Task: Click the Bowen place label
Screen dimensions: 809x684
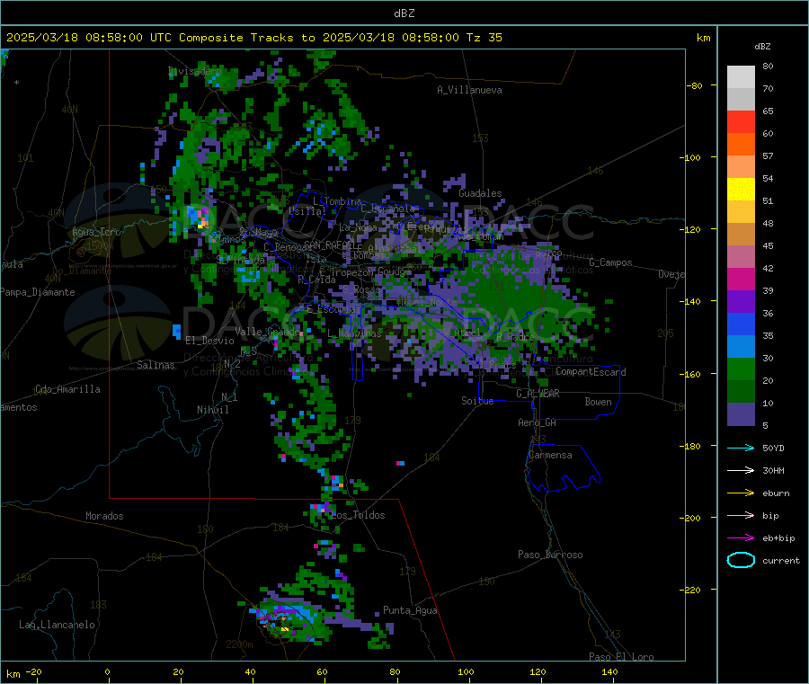Action: coord(598,401)
